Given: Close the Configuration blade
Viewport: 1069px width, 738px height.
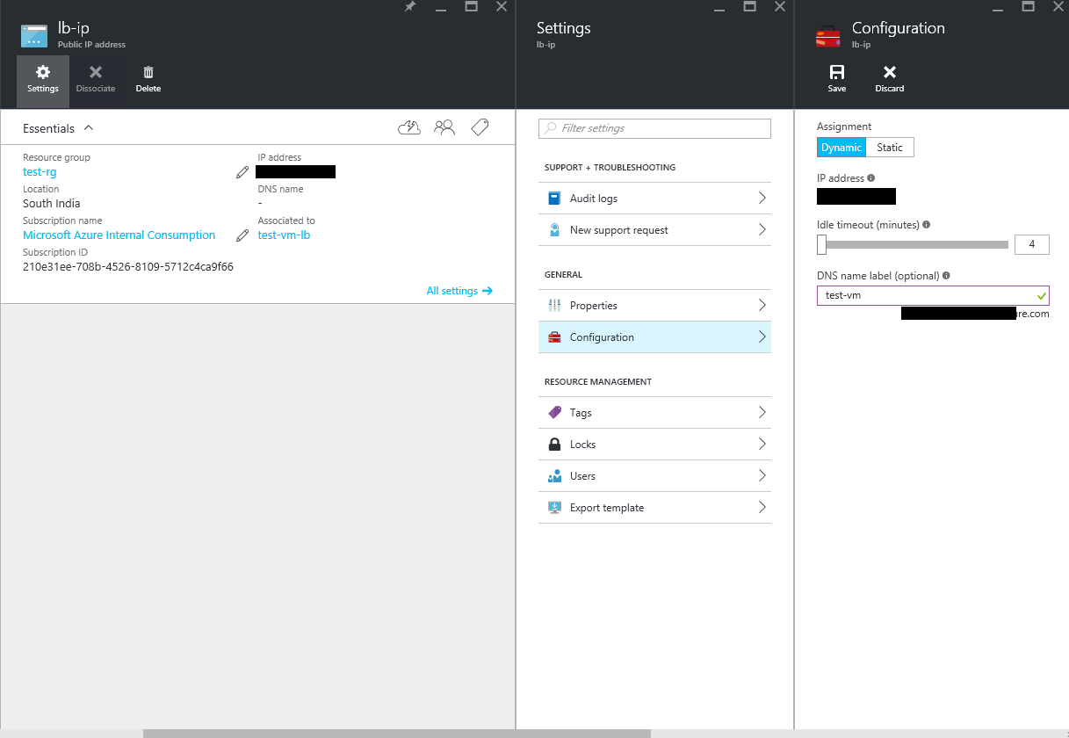Looking at the screenshot, I should pos(1058,6).
